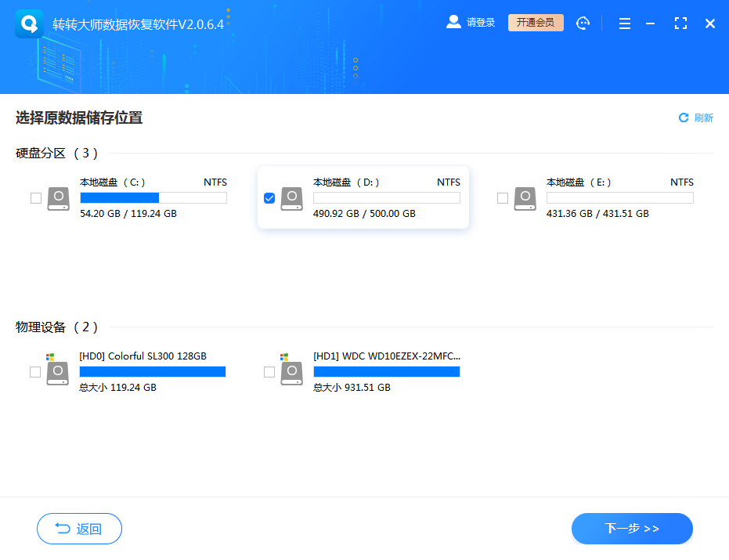Open the customer service headset icon

583,23
